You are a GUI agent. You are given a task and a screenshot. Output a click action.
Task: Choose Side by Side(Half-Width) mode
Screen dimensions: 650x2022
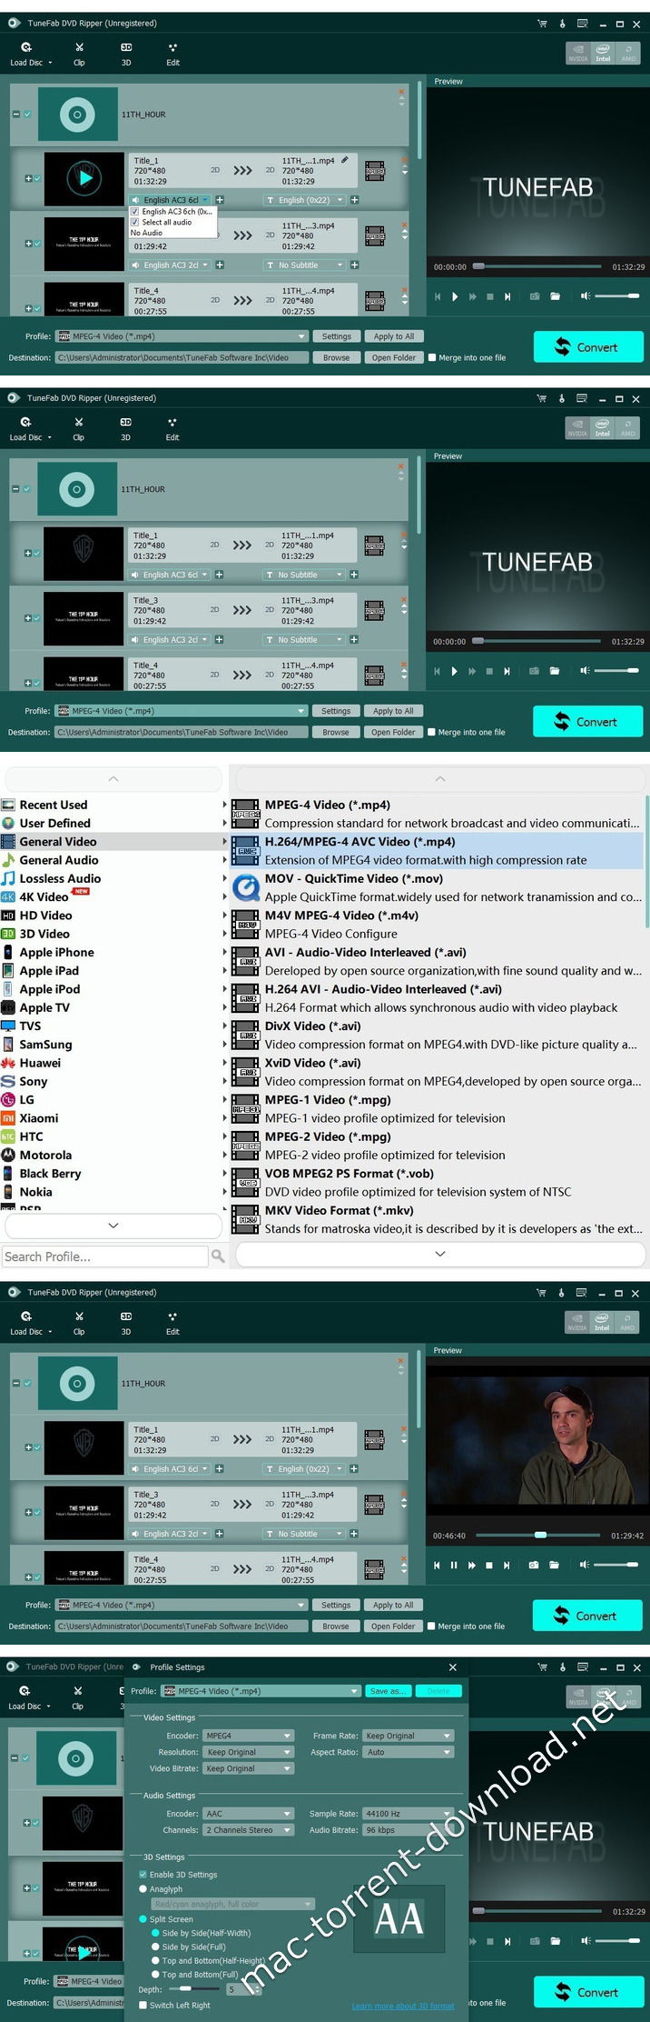155,1933
